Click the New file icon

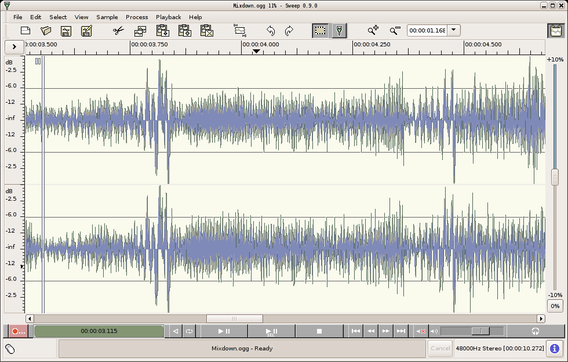click(x=26, y=31)
